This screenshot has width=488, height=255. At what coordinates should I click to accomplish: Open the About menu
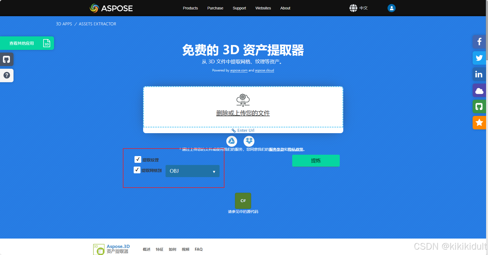point(285,8)
